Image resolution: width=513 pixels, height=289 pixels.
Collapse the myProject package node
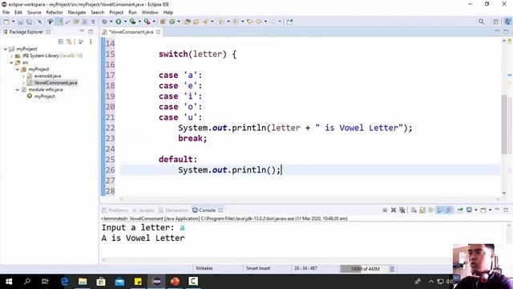18,70
